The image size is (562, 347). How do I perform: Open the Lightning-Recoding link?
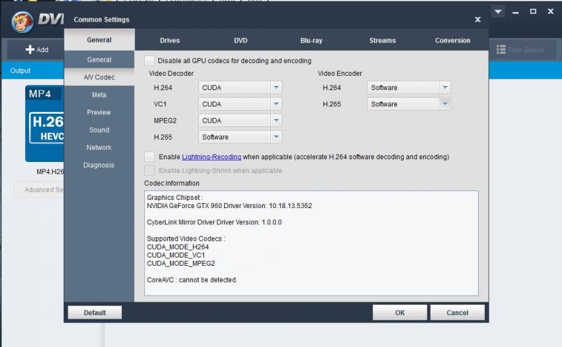[211, 157]
